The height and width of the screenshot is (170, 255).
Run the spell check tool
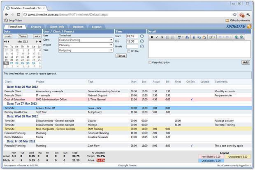[x=179, y=37]
